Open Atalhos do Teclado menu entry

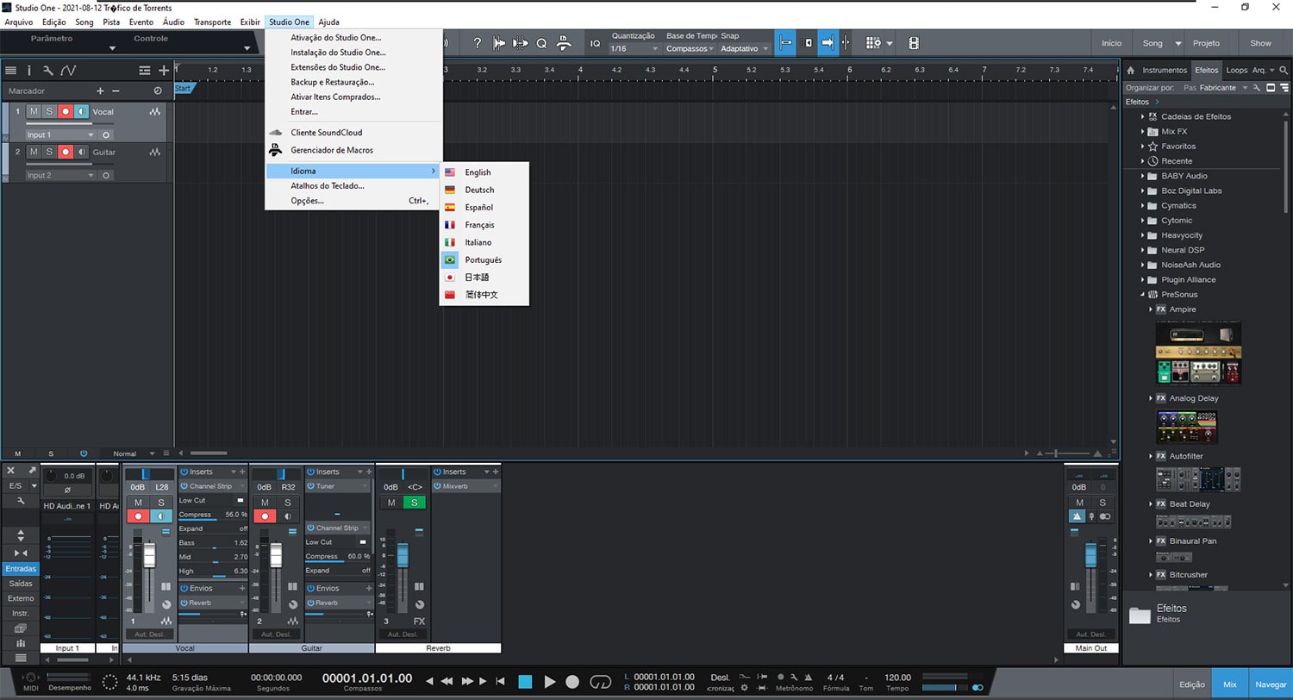click(x=353, y=185)
